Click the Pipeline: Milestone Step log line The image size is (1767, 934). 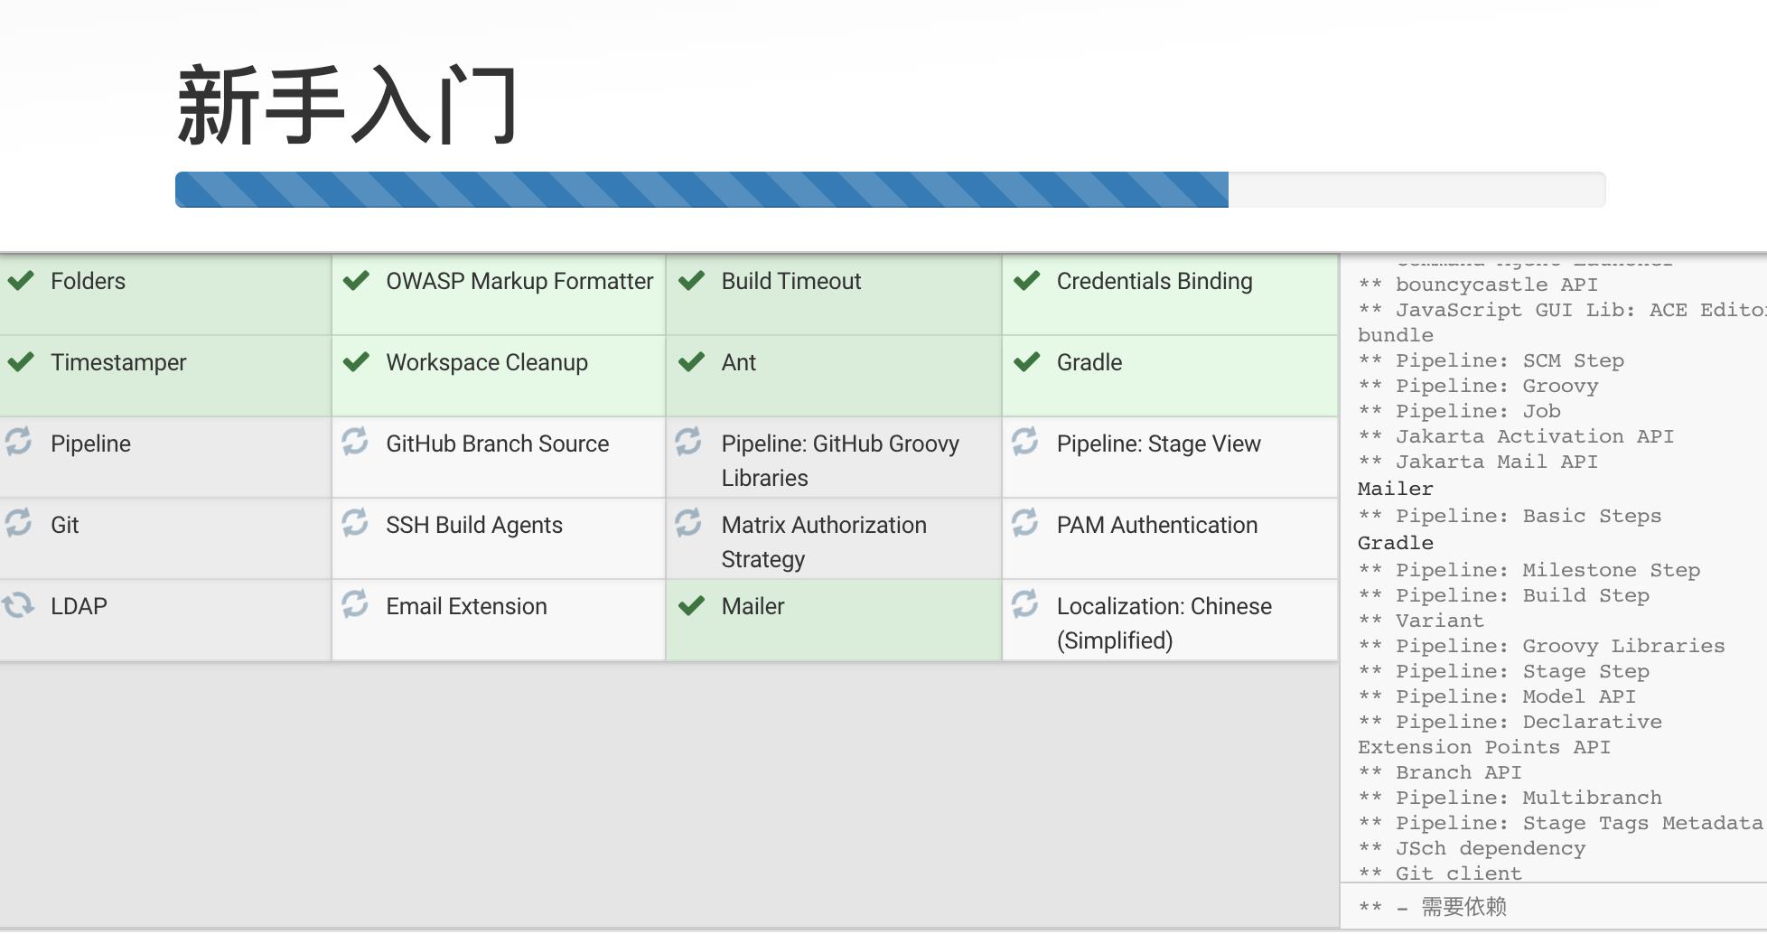click(1529, 570)
